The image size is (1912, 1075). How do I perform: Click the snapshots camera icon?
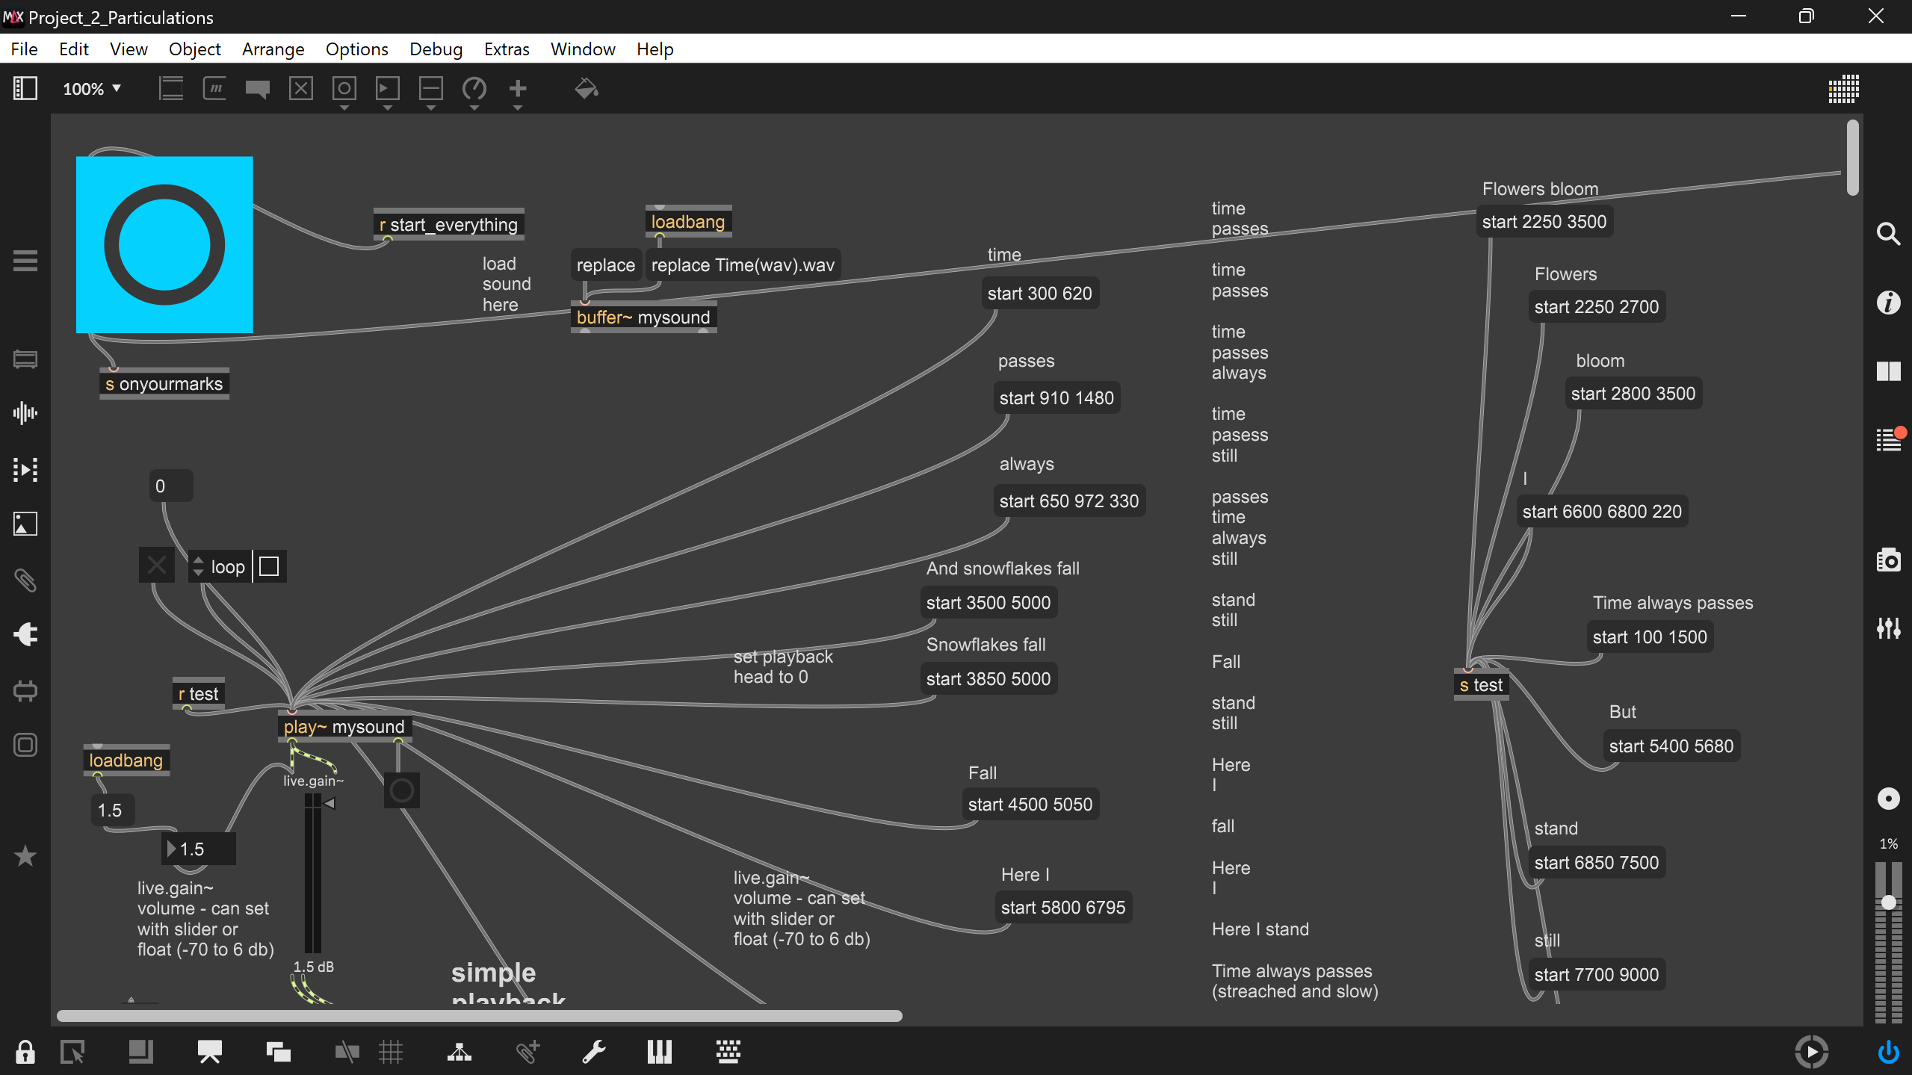click(1888, 560)
